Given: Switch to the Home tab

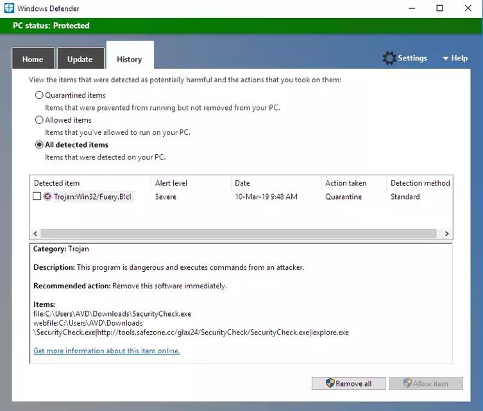Looking at the screenshot, I should coord(33,58).
